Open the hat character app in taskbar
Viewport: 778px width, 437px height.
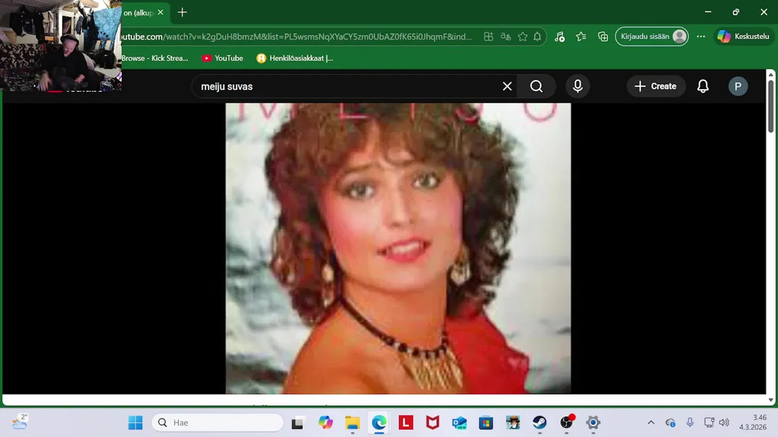pyautogui.click(x=513, y=422)
